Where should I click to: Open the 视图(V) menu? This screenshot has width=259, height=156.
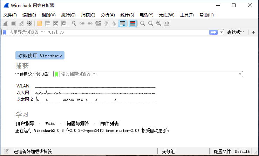click(49, 15)
